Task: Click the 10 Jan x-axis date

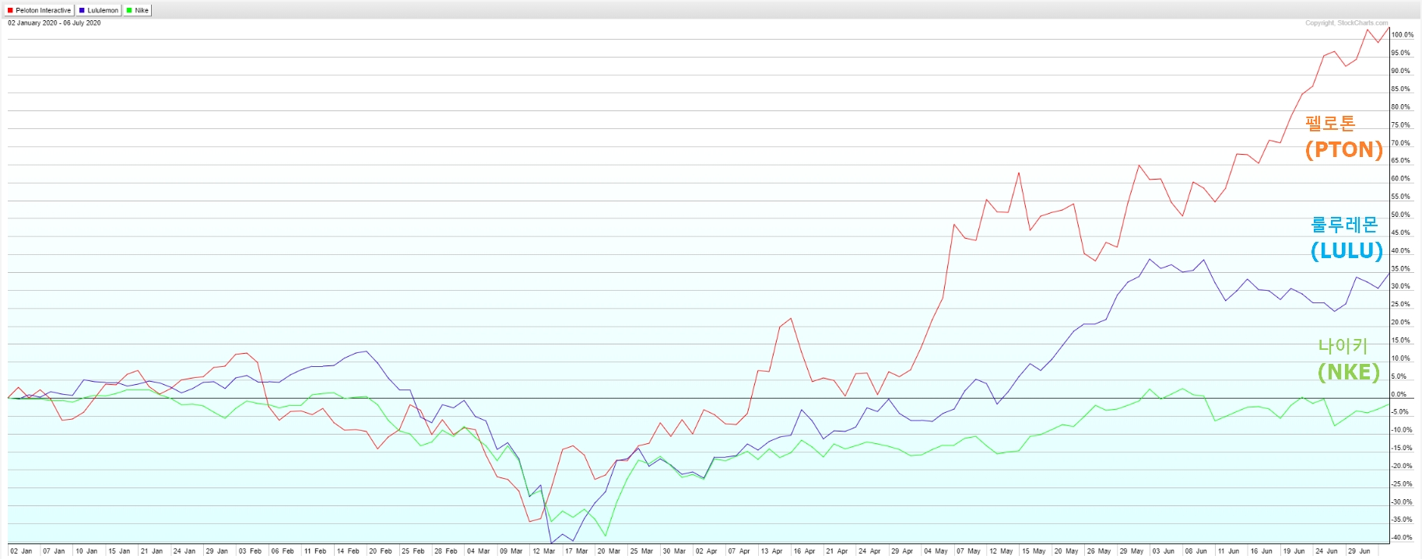Action: (x=86, y=551)
